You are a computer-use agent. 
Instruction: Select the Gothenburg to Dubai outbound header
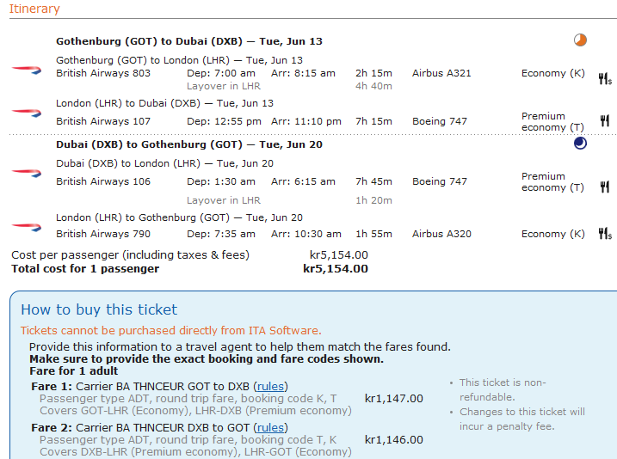[x=189, y=41]
